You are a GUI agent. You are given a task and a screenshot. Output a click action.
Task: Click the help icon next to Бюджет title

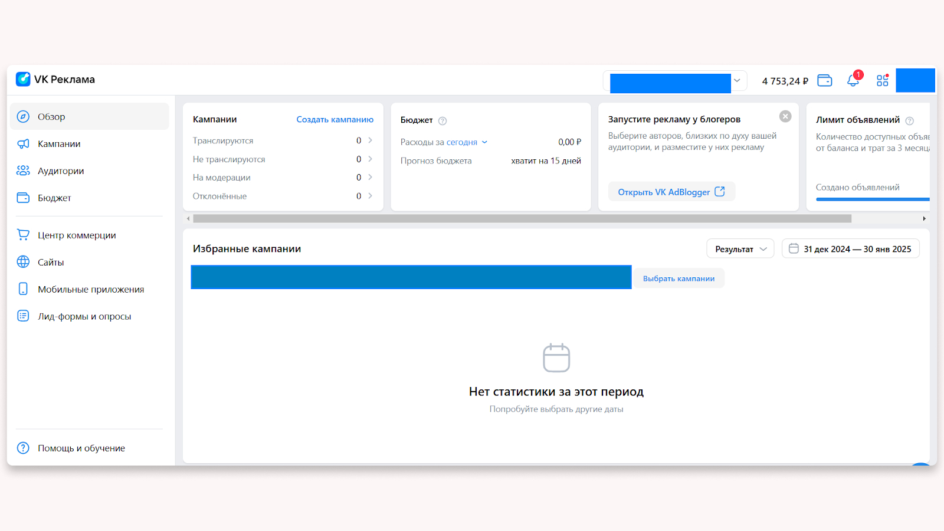[442, 121]
